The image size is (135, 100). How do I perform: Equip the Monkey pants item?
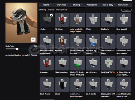click(x=62, y=41)
